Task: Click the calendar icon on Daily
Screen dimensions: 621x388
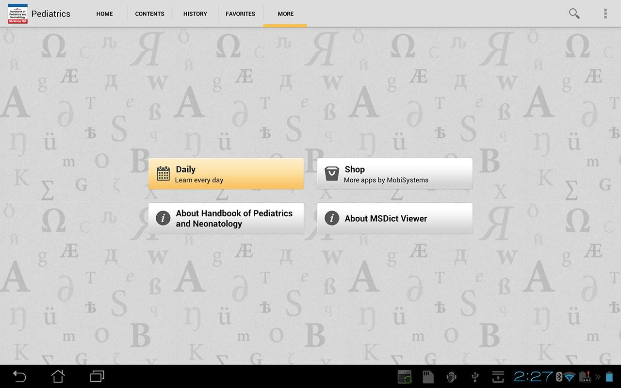Action: pyautogui.click(x=163, y=174)
